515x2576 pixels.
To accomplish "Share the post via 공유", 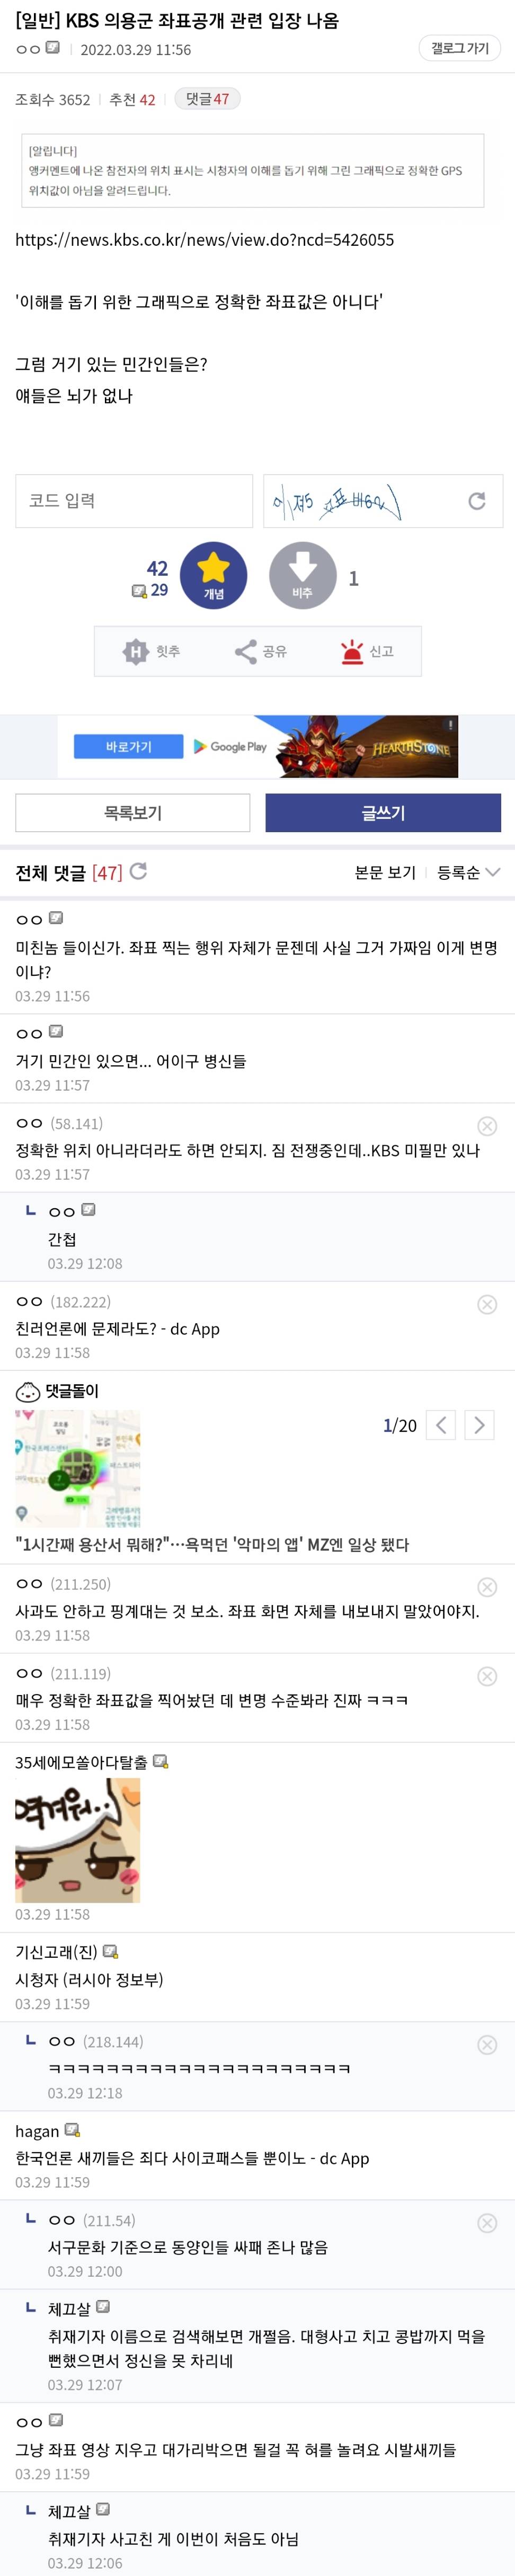I will [260, 652].
